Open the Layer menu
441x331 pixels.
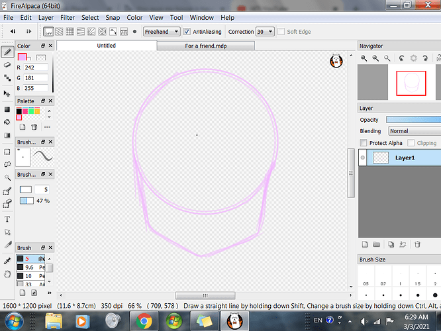point(46,18)
